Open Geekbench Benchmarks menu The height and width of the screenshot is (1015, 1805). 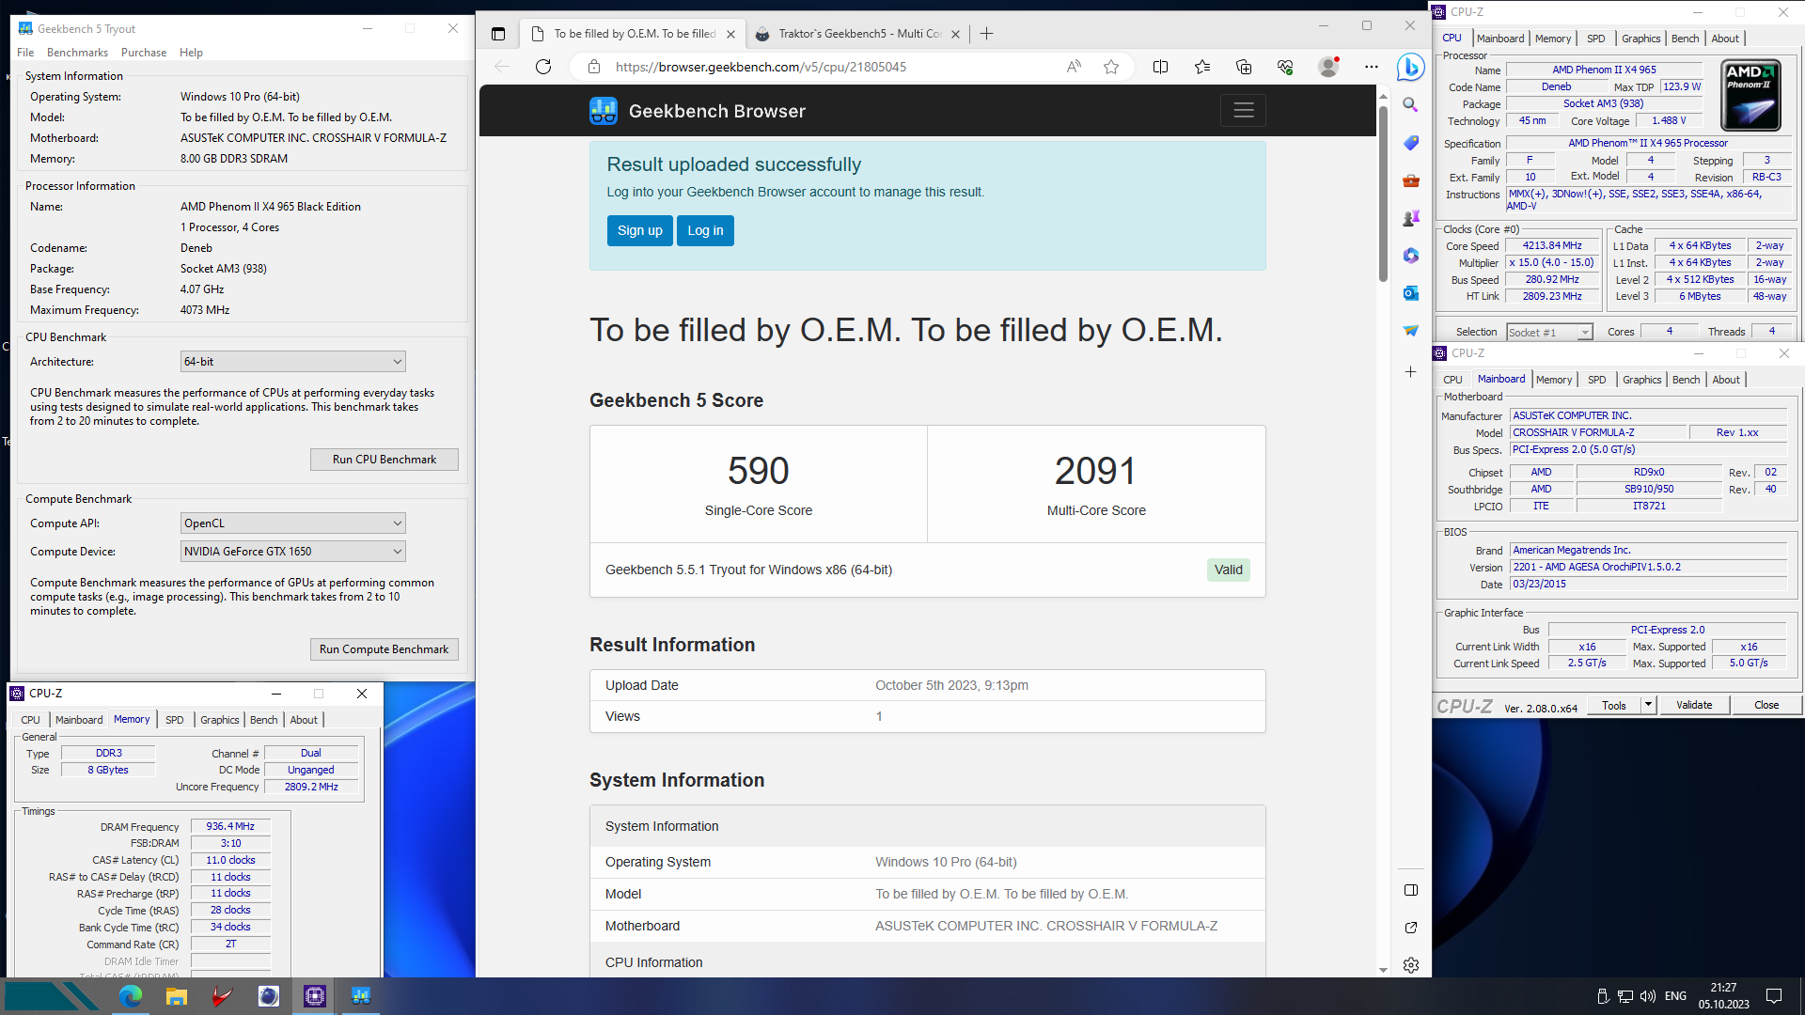pos(77,53)
